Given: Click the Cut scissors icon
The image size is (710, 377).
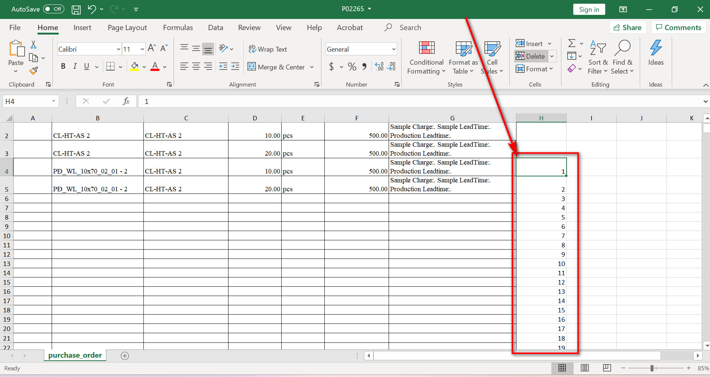Looking at the screenshot, I should point(33,45).
